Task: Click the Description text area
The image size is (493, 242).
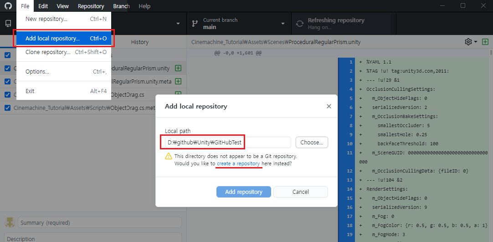Action: 93,237
